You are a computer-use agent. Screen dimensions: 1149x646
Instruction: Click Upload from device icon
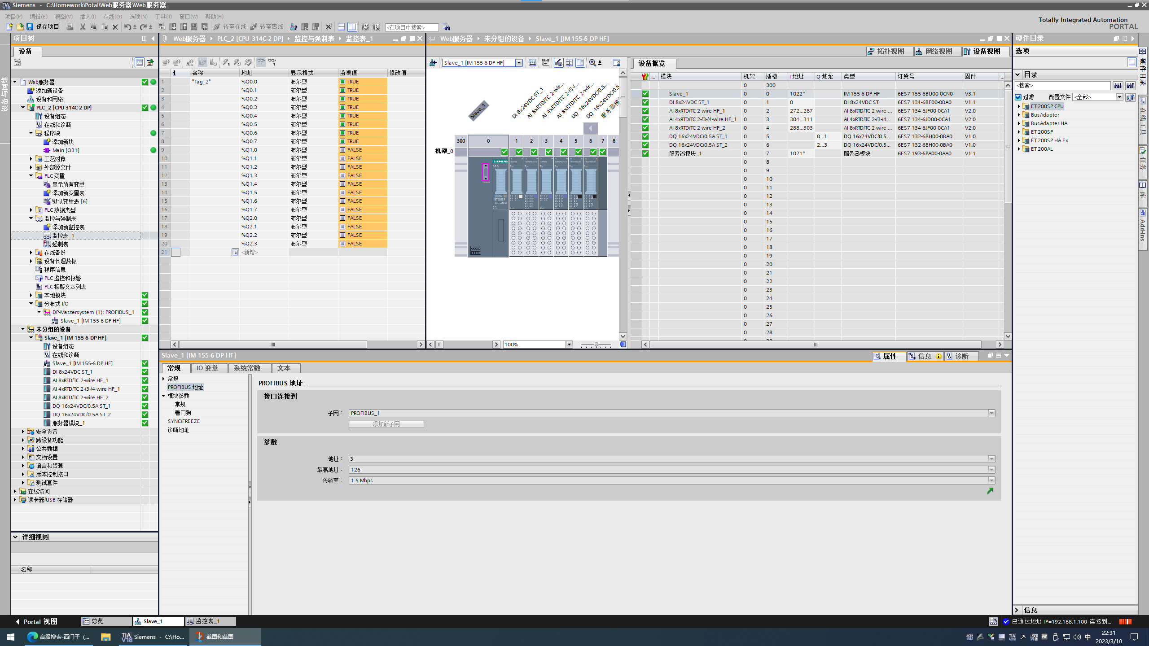point(184,27)
